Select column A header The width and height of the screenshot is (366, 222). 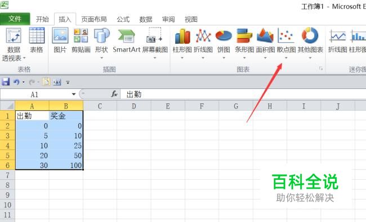click(32, 106)
